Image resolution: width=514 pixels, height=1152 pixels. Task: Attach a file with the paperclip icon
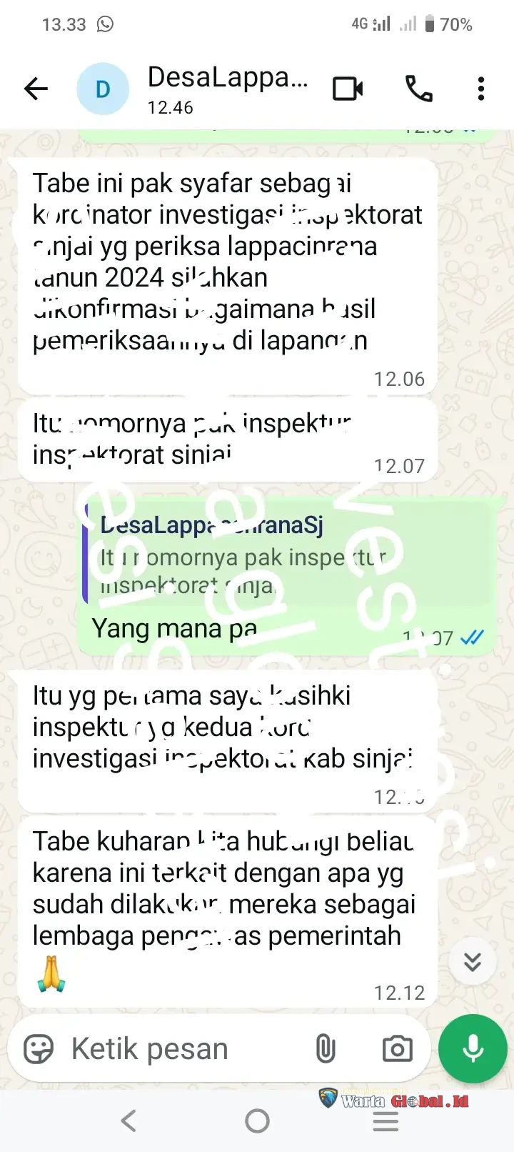326,1049
